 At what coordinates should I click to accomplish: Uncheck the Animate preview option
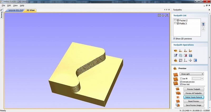(x=181, y=82)
